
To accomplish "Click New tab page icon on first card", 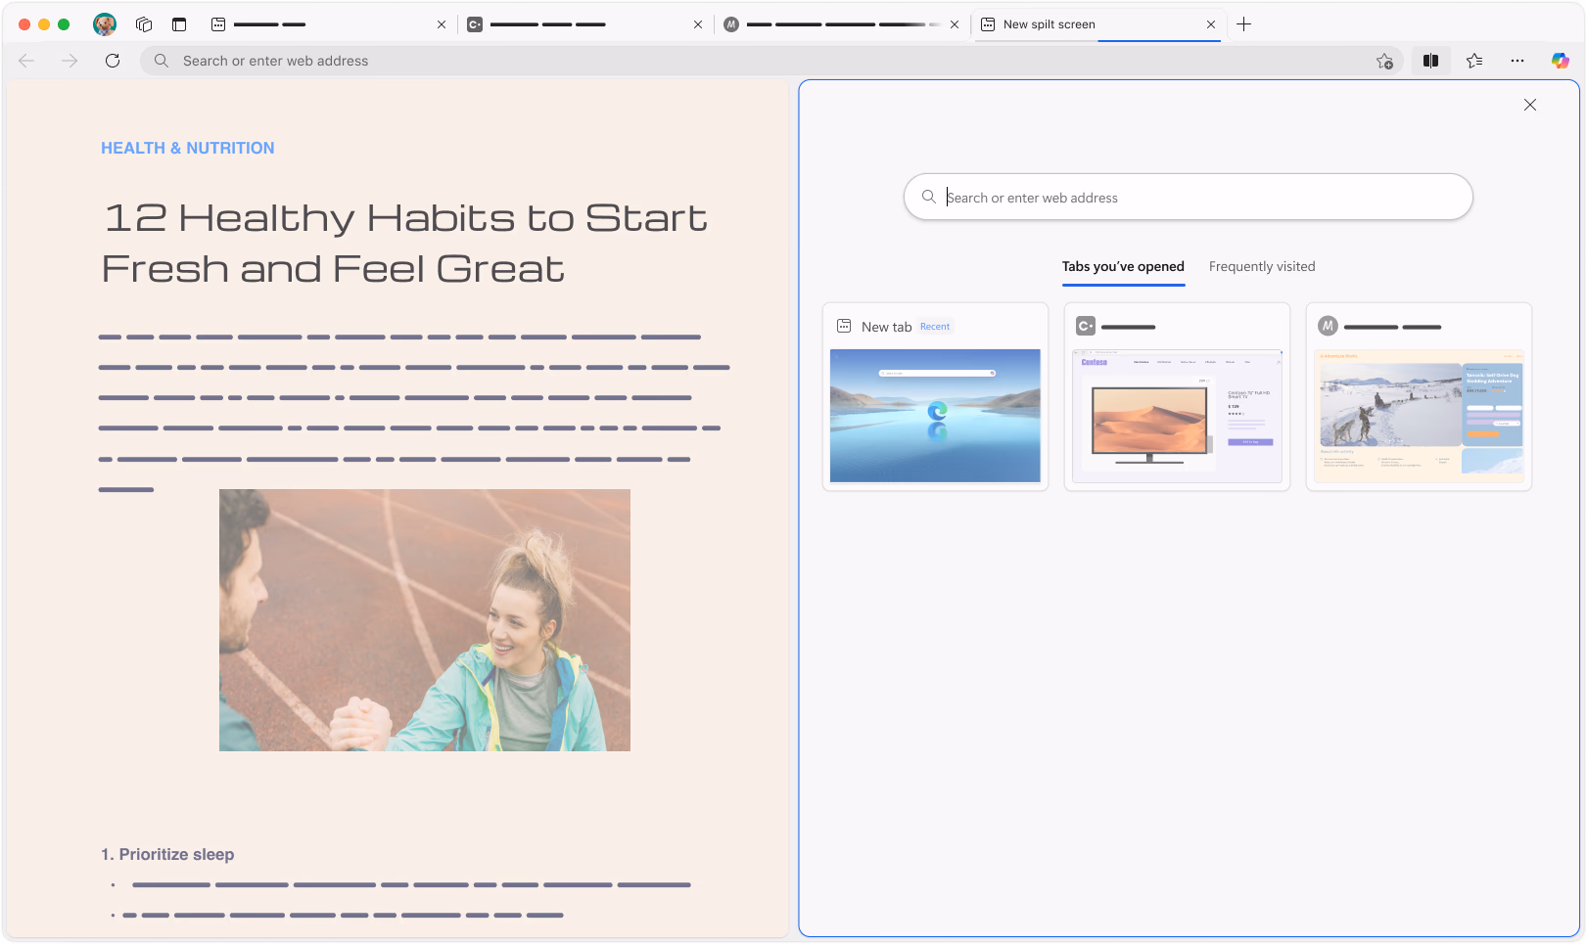I will [x=844, y=326].
